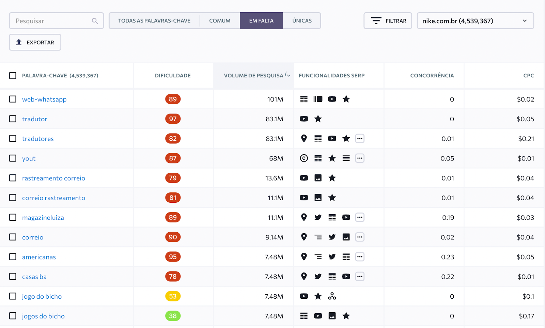Click the Dificuldade column header
545x328 pixels.
[x=173, y=76]
